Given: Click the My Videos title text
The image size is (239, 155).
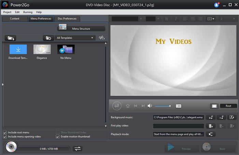Looking at the screenshot, I should [173, 41].
